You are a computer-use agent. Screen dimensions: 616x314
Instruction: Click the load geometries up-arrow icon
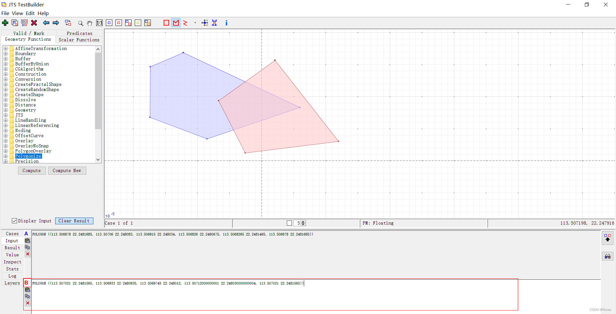[x=608, y=238]
